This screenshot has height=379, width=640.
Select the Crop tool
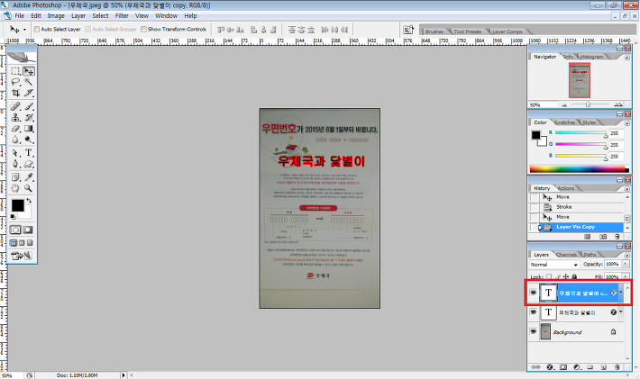coord(15,93)
